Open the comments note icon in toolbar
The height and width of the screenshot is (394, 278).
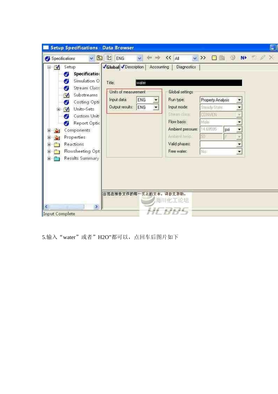click(214, 58)
